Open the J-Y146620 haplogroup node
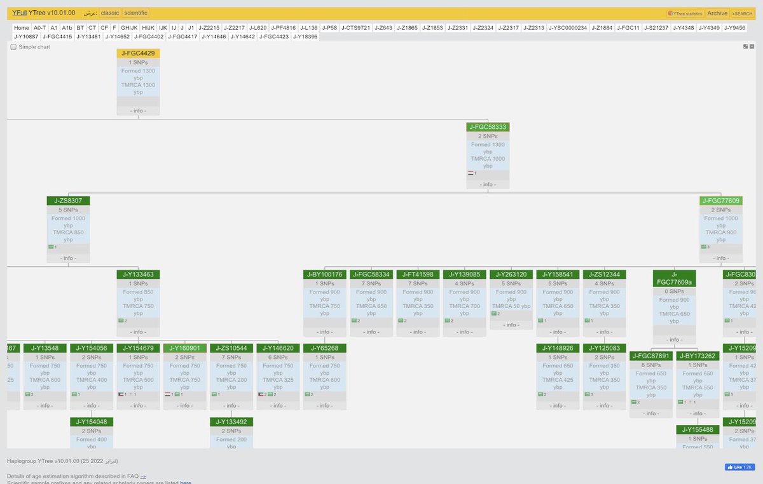 point(278,348)
